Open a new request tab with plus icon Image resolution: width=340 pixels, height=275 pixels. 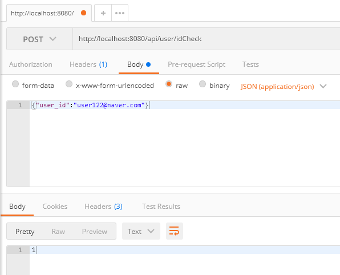click(x=103, y=13)
